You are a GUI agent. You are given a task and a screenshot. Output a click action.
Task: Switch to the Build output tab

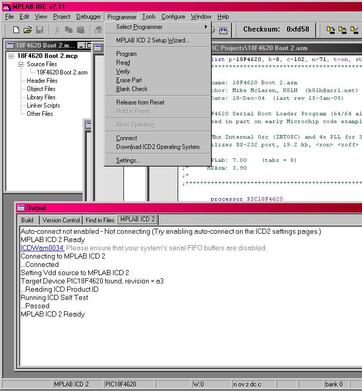tap(27, 220)
